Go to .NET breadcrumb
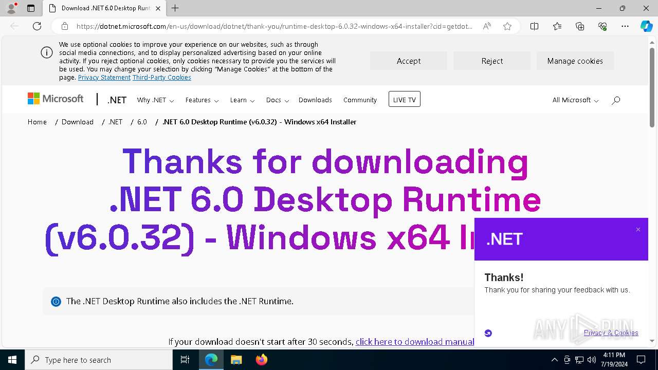The height and width of the screenshot is (370, 658). [x=115, y=122]
